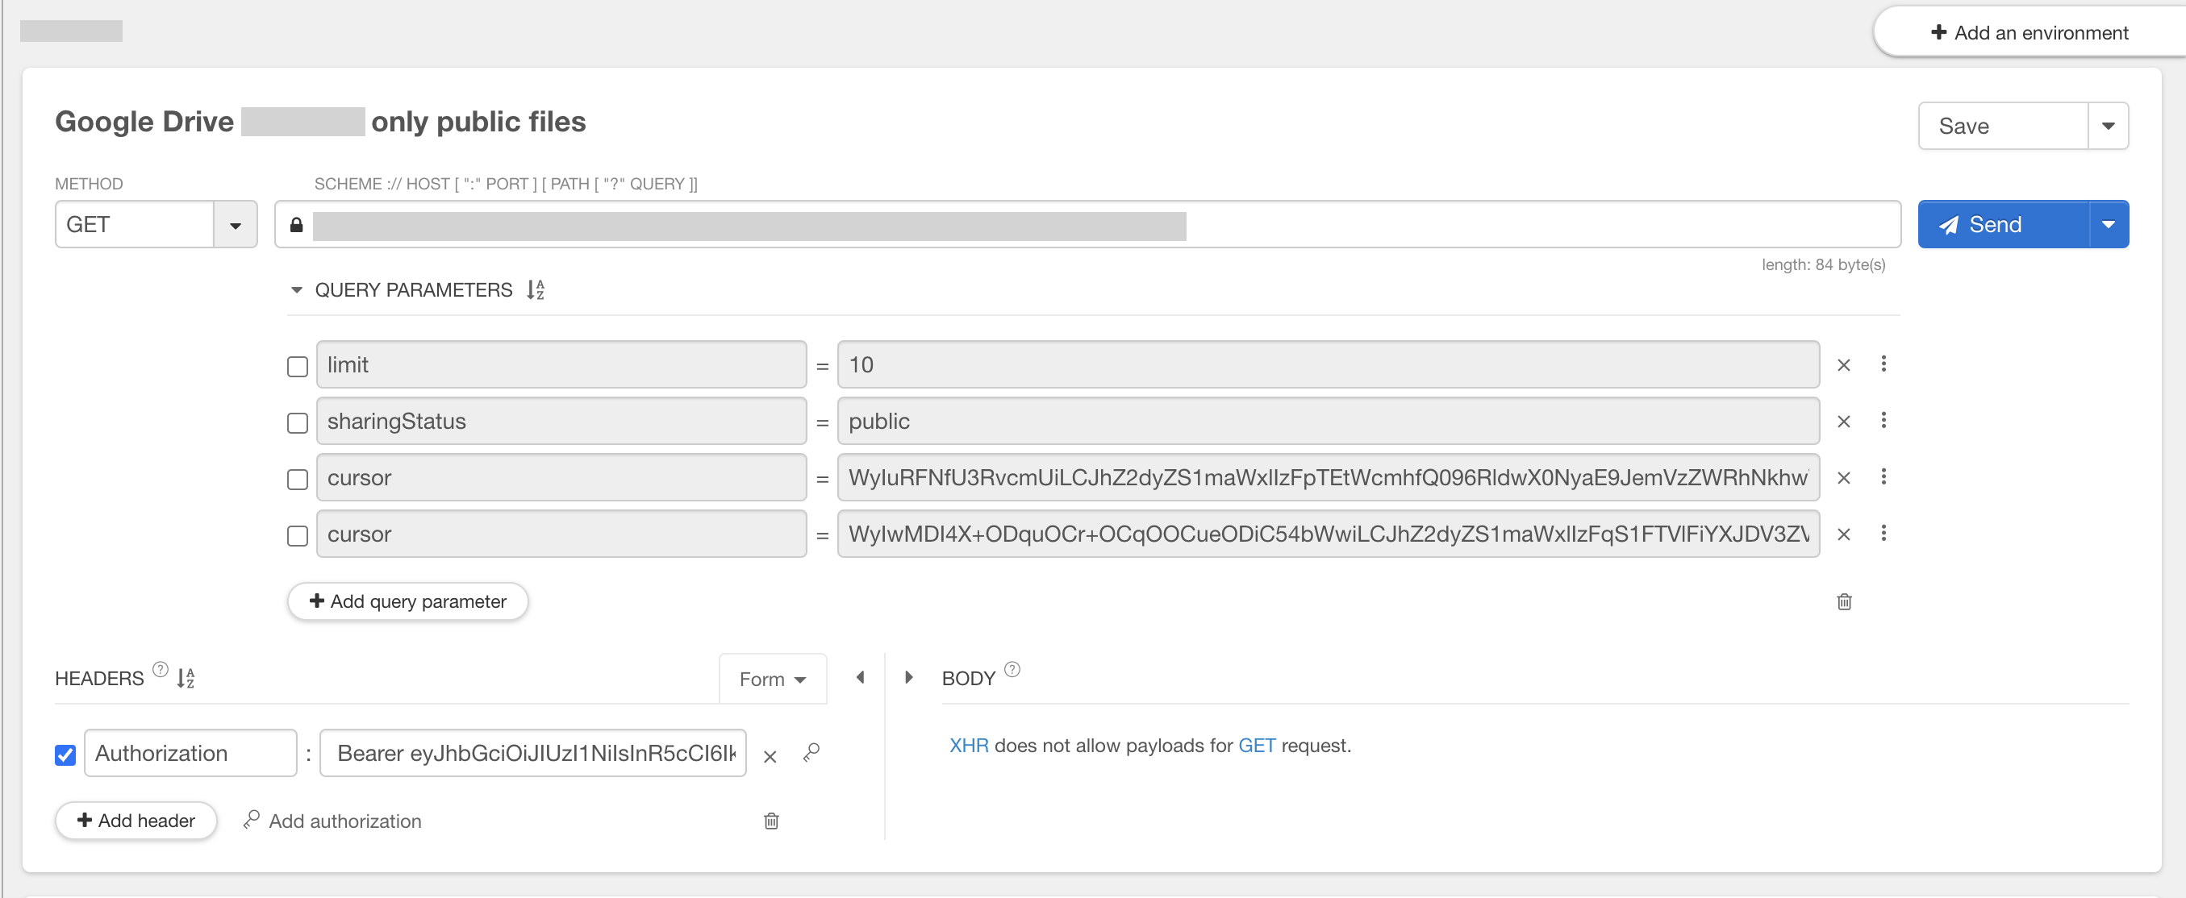Remove the limit query parameter
Viewport: 2186px width, 898px height.
point(1843,365)
